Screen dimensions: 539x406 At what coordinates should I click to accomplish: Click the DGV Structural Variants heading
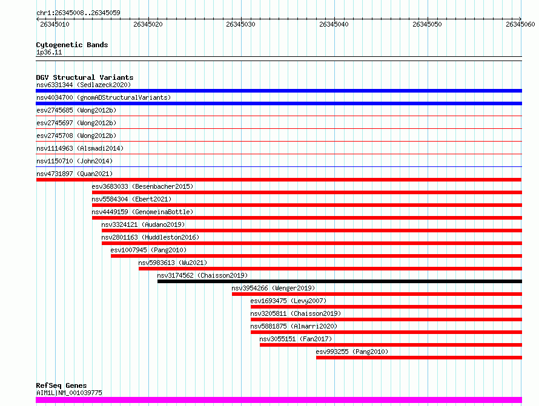(85, 77)
